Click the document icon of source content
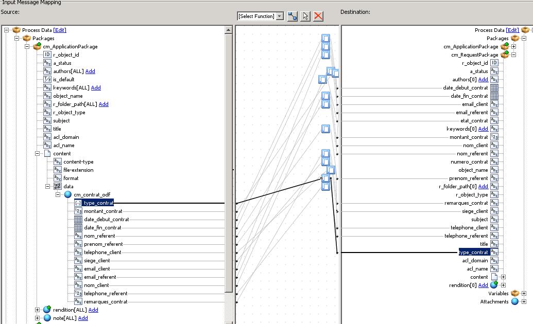This screenshot has width=533, height=324. point(47,153)
